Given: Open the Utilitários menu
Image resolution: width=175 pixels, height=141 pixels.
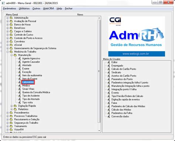Looking at the screenshot, I should pos(24,8).
